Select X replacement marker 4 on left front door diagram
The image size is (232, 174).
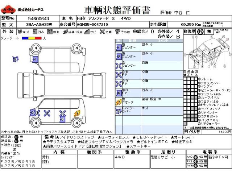point(47,113)
